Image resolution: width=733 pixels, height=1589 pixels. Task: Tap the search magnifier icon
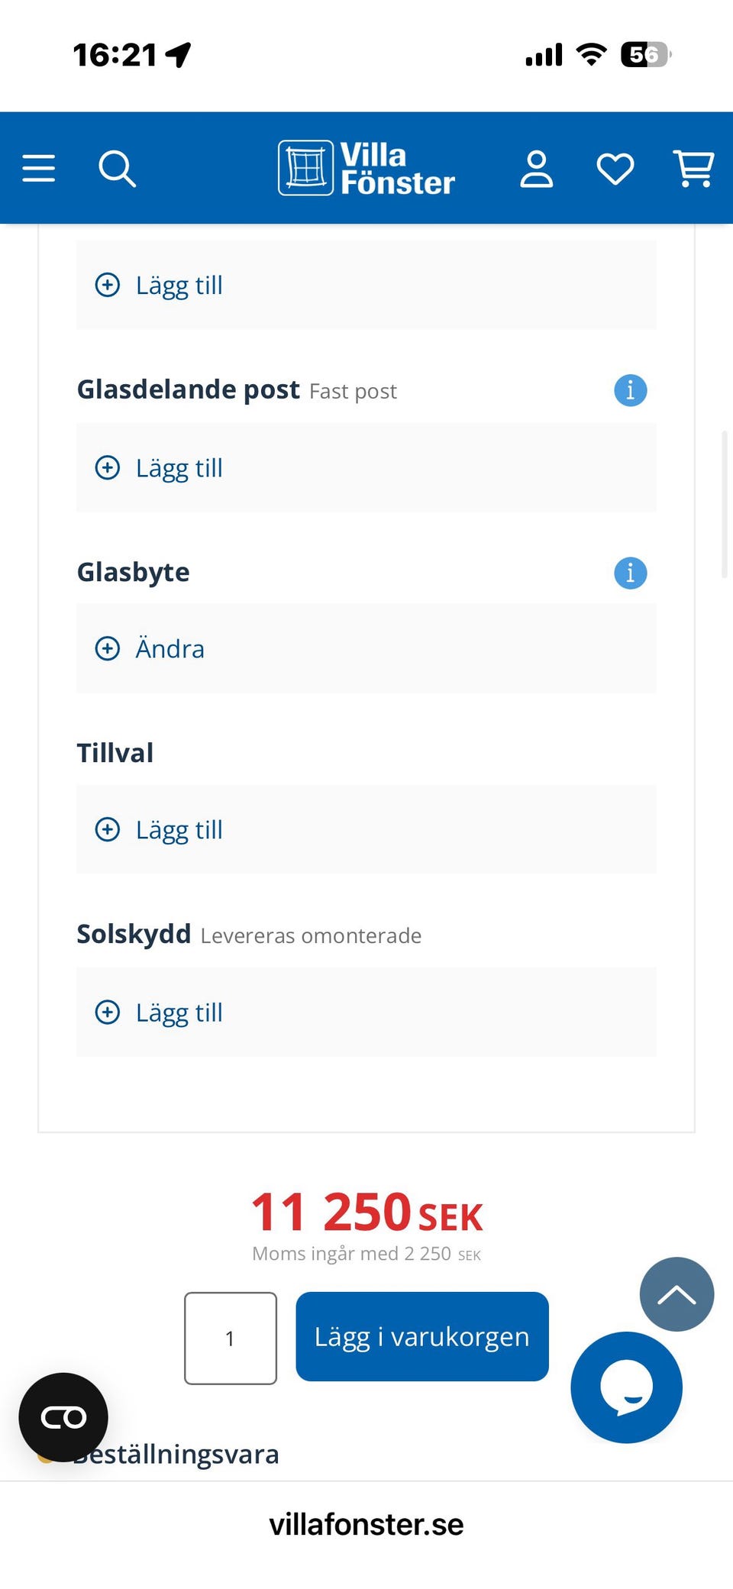[x=117, y=169]
